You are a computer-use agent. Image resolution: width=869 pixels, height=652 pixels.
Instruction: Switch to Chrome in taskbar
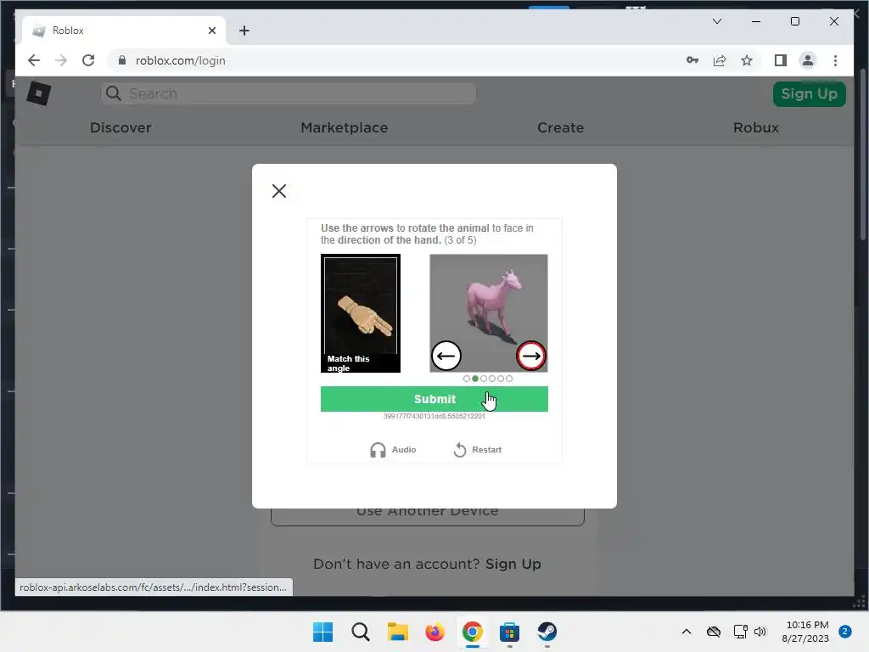point(472,632)
